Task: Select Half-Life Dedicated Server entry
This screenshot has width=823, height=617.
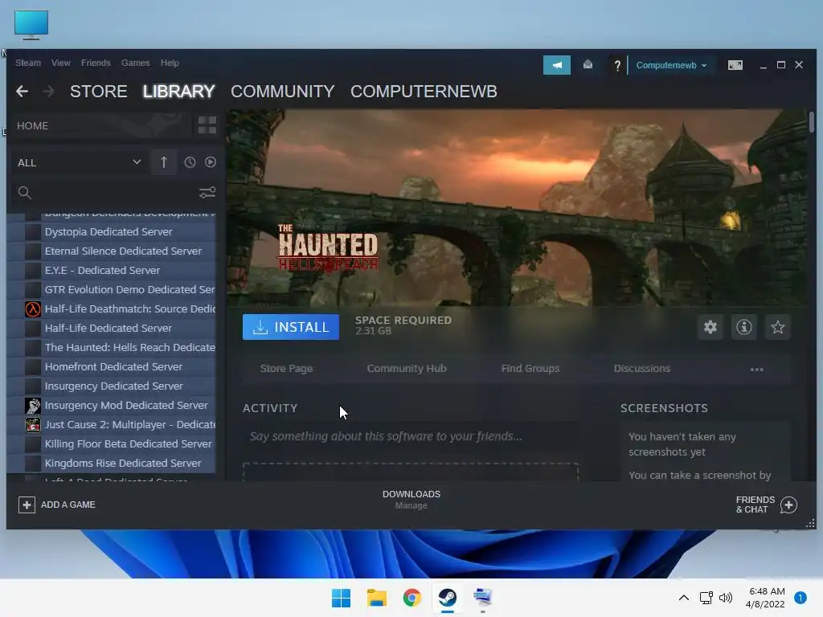Action: (x=111, y=329)
